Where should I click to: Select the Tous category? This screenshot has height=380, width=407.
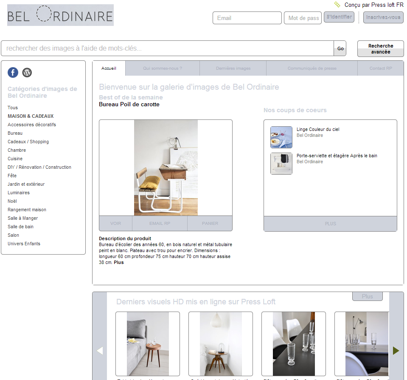[x=13, y=108]
